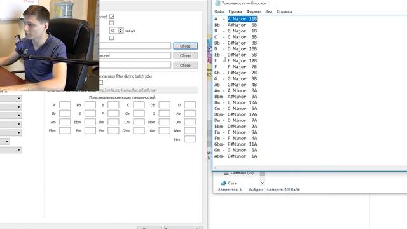Tick the empty checkbox directly above the 60 stepper
This screenshot has width=407, height=229.
tap(112, 23)
